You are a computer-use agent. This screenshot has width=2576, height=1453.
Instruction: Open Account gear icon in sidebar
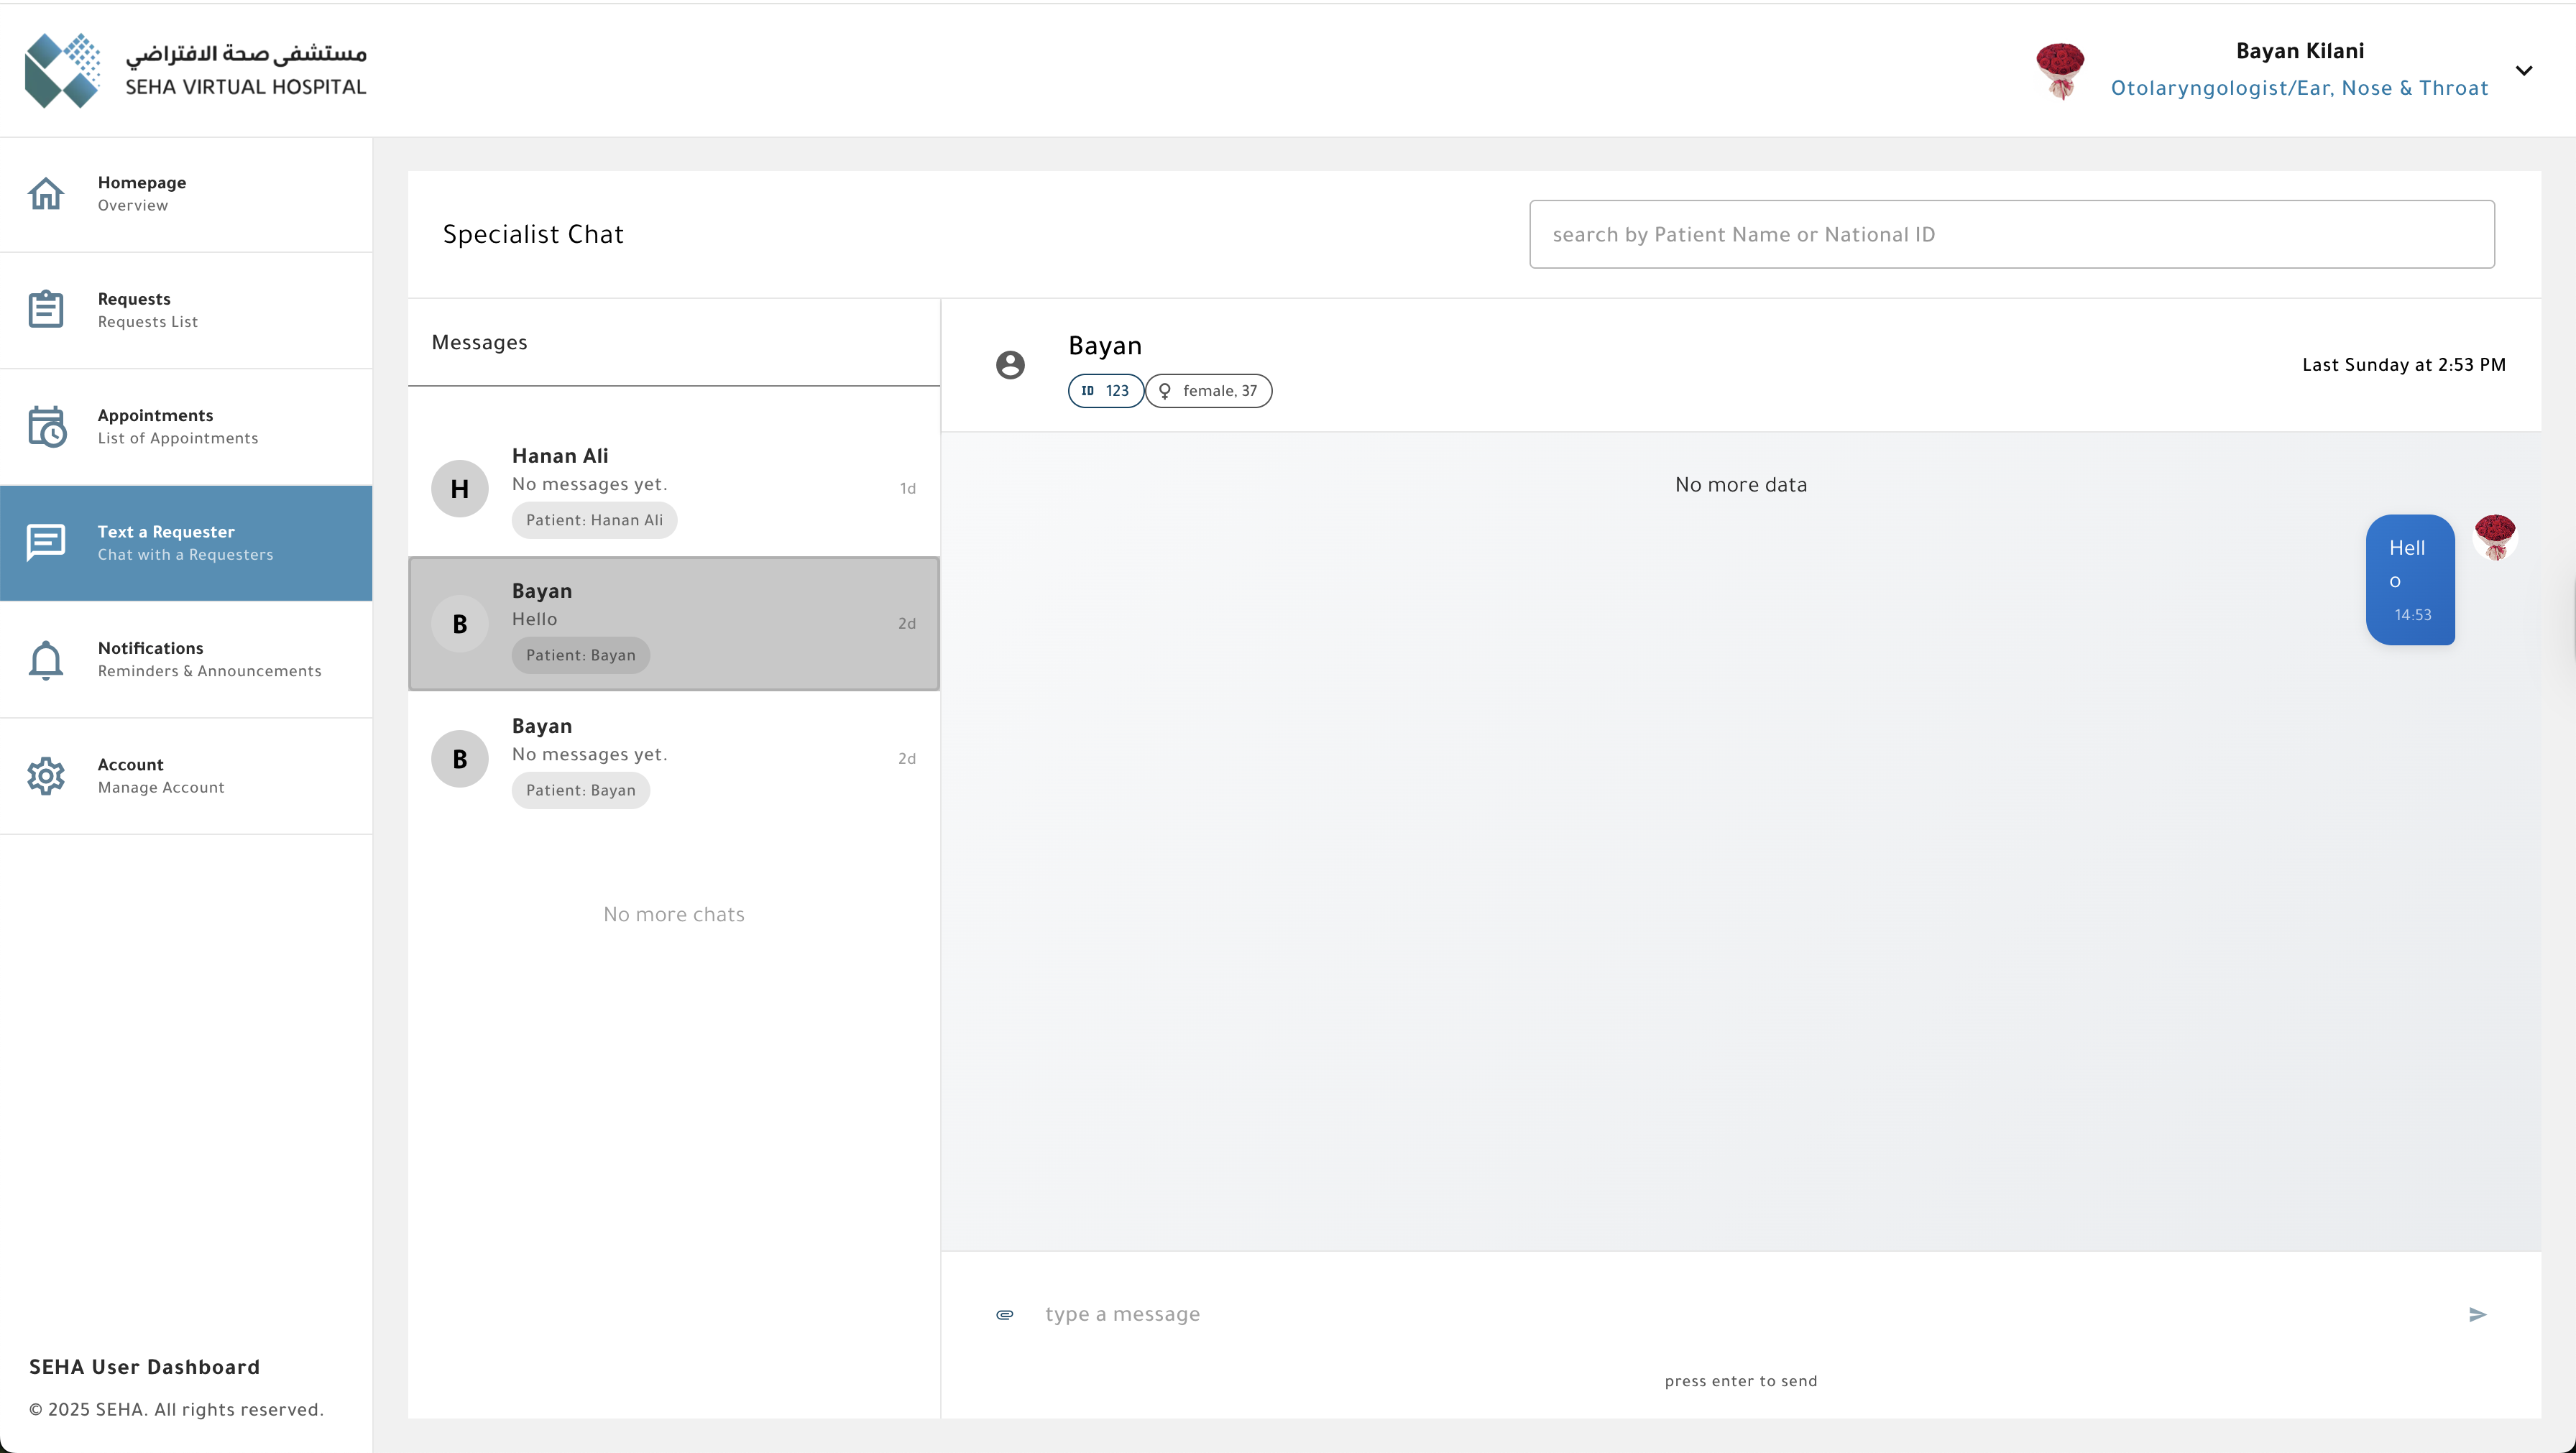click(x=46, y=776)
